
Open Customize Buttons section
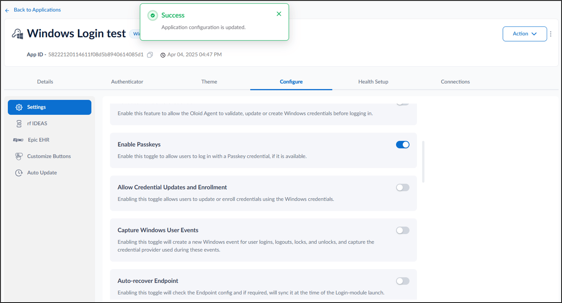(x=49, y=156)
